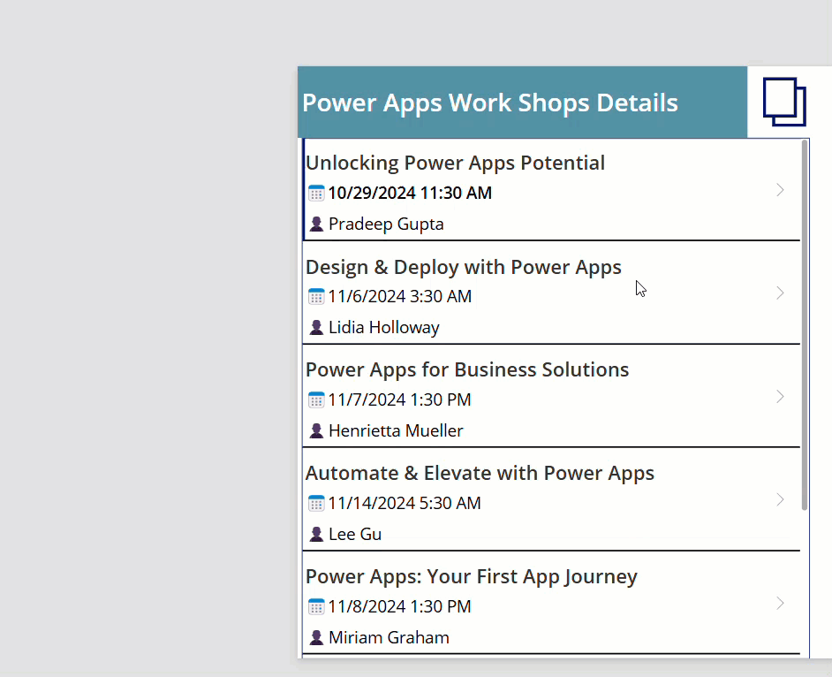Select title Power Apps for Business Solutions
832x677 pixels.
click(x=467, y=369)
